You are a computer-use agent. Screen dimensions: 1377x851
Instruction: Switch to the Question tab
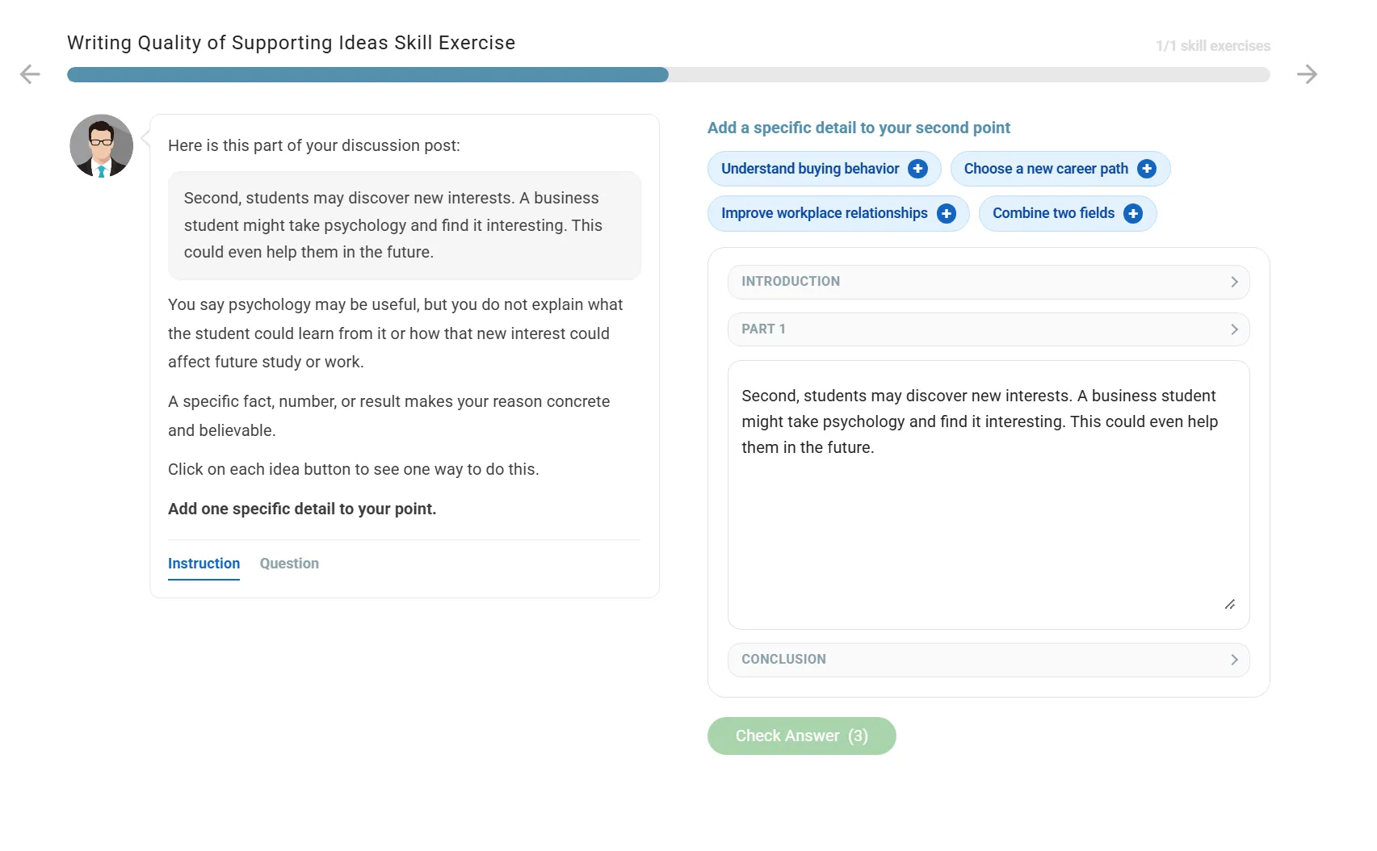tap(289, 564)
